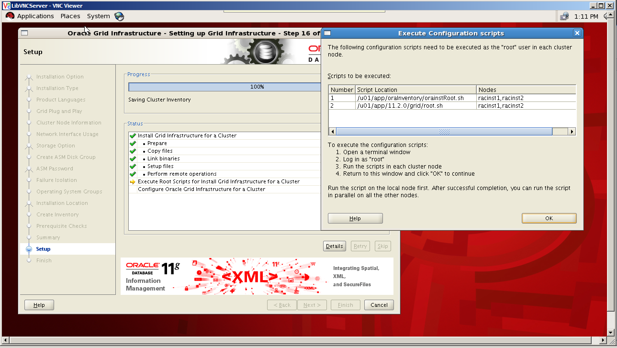Select the Installation Type step

coord(57,88)
